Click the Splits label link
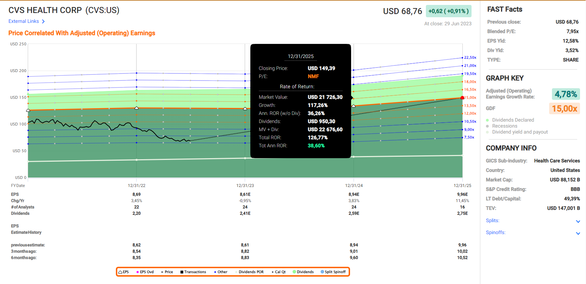Screen dimensions: 586x284 (492, 221)
